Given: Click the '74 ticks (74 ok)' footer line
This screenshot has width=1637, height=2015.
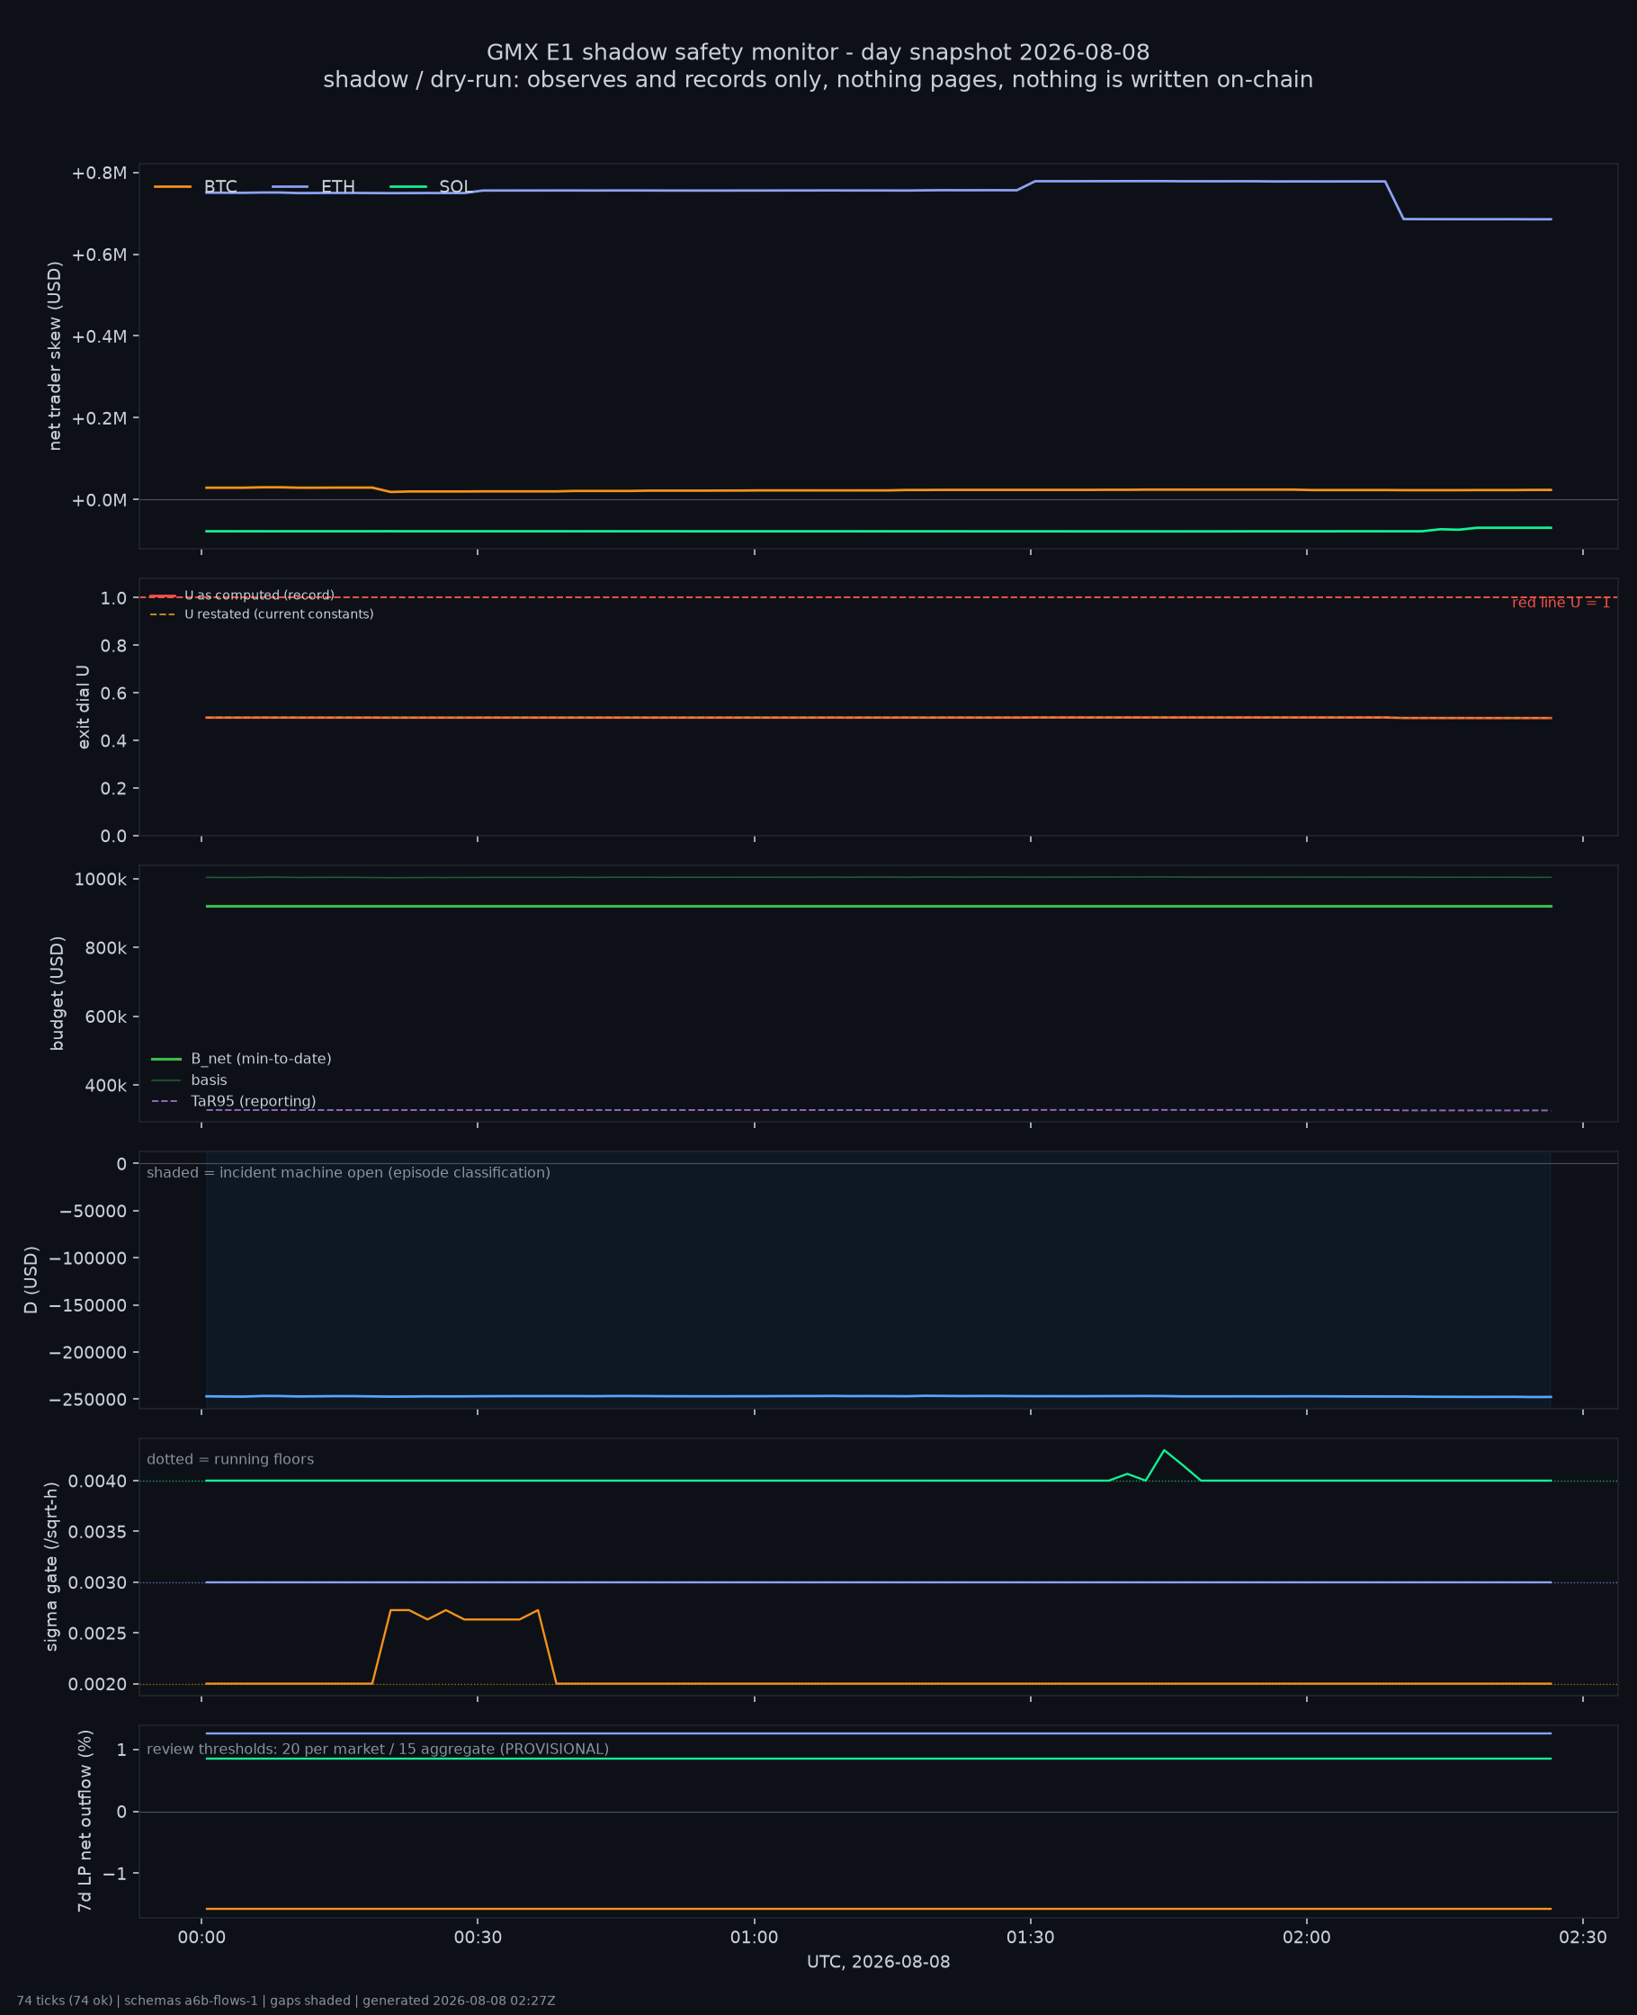Looking at the screenshot, I should (x=286, y=2001).
